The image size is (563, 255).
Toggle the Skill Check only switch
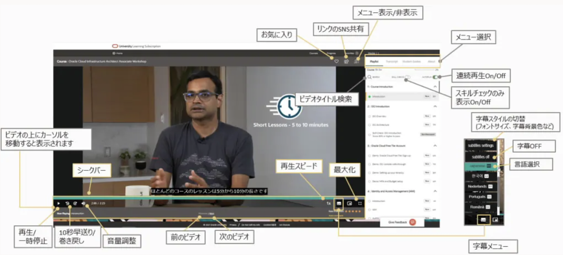click(x=407, y=77)
